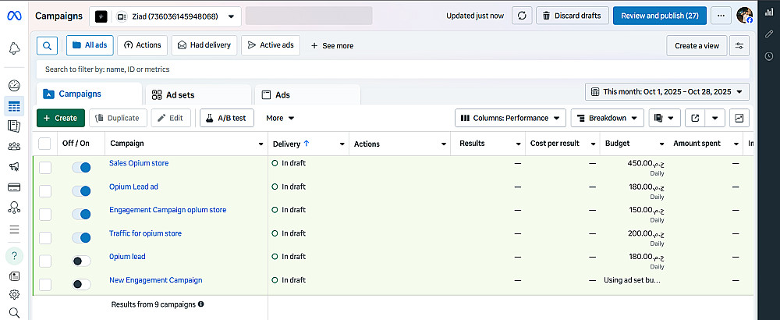The image size is (780, 320).
Task: Click the export icon in the table toolbar
Action: click(x=694, y=118)
